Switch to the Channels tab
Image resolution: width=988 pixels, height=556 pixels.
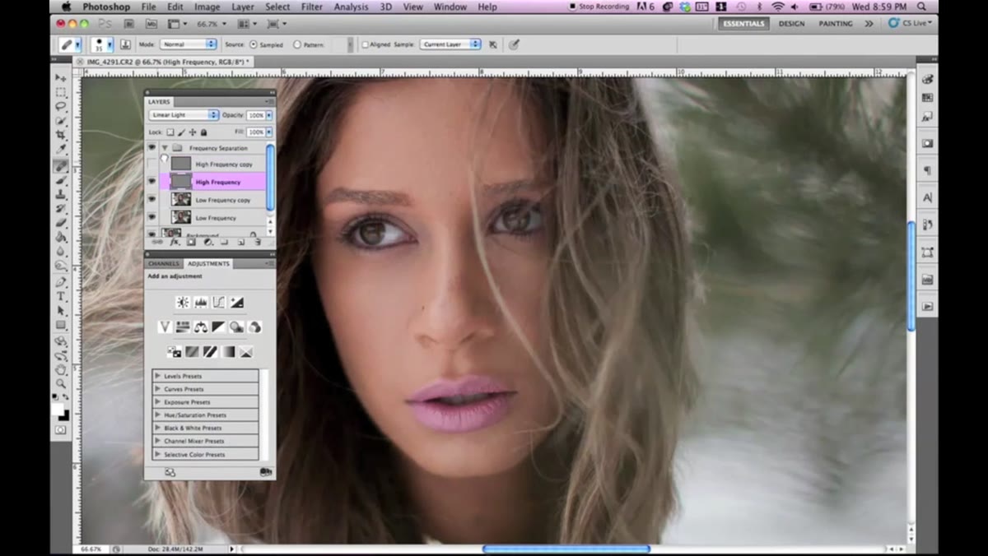[x=164, y=263]
